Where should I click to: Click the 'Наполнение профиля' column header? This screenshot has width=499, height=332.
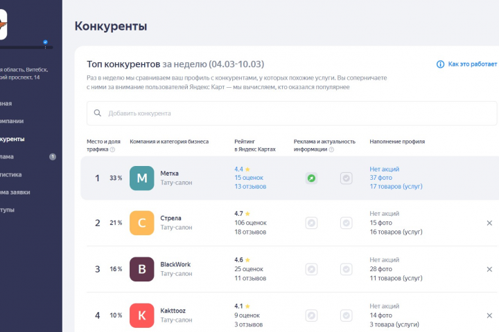coord(397,142)
